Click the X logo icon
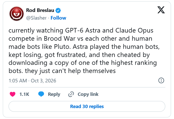The width and height of the screenshot is (174, 119). click(x=161, y=10)
